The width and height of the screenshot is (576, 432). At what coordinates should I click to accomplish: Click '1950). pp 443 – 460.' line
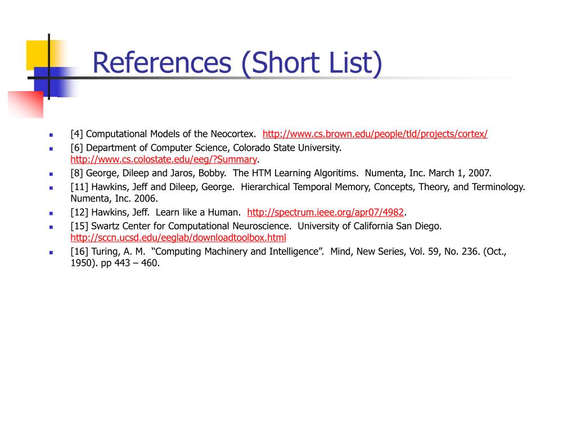pyautogui.click(x=115, y=263)
